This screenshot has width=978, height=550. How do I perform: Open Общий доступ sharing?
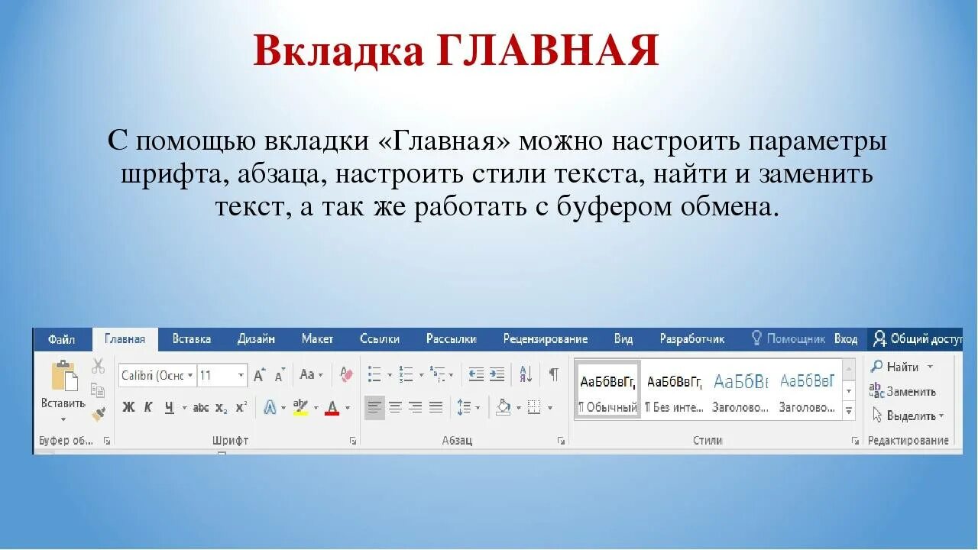pyautogui.click(x=917, y=339)
